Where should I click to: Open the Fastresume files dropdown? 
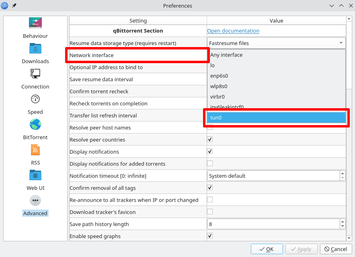tap(276, 43)
